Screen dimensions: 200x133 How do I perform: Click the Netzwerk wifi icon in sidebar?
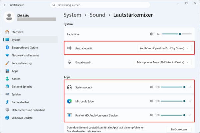[x=7, y=55]
